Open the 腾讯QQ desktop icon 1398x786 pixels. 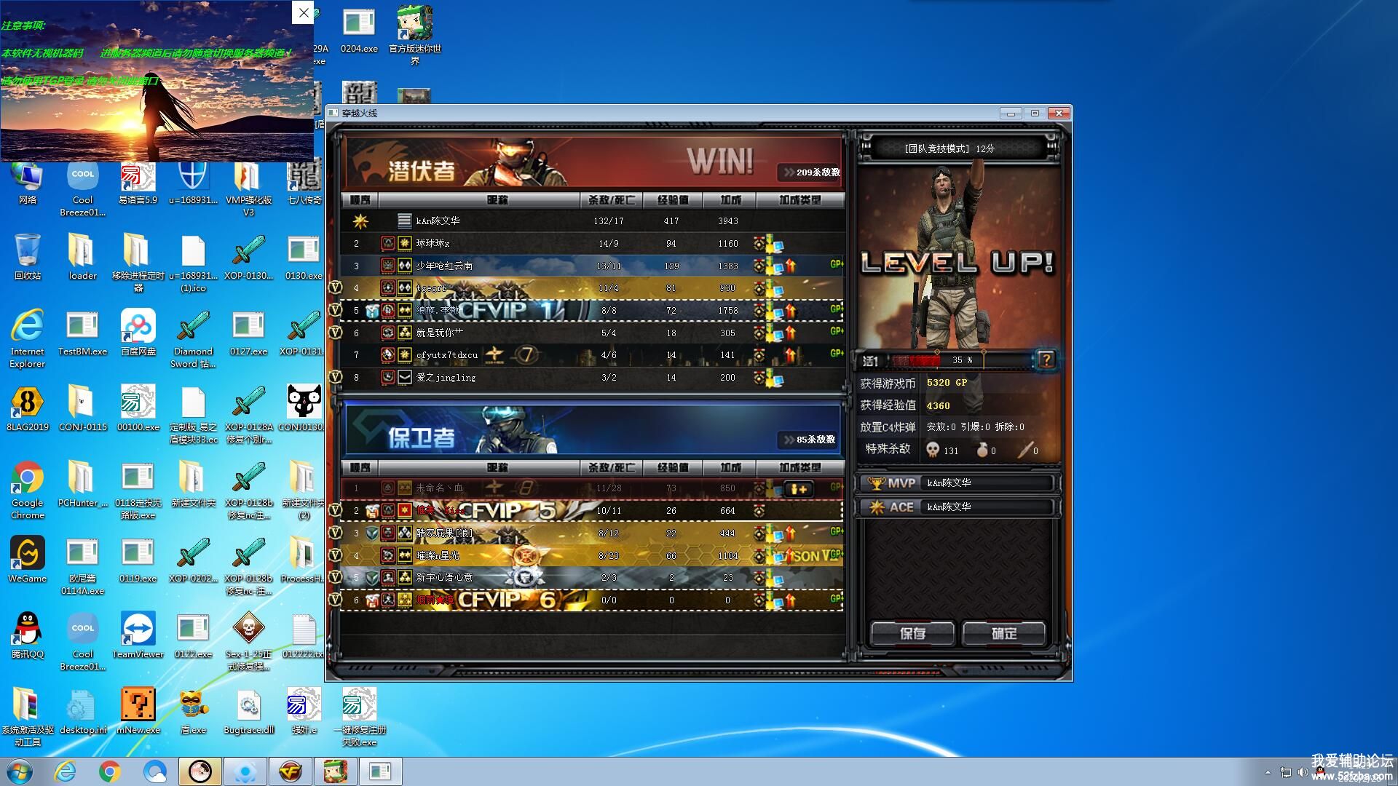point(28,635)
